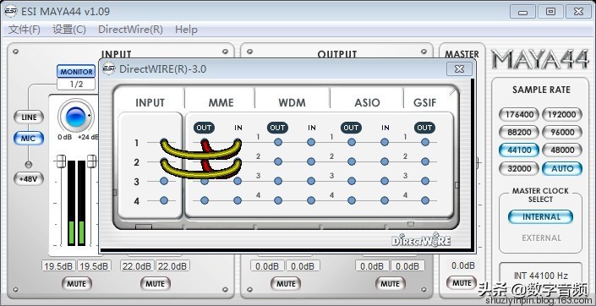Mute the 19.5dB input channel pair
596x306 pixels.
[x=76, y=283]
